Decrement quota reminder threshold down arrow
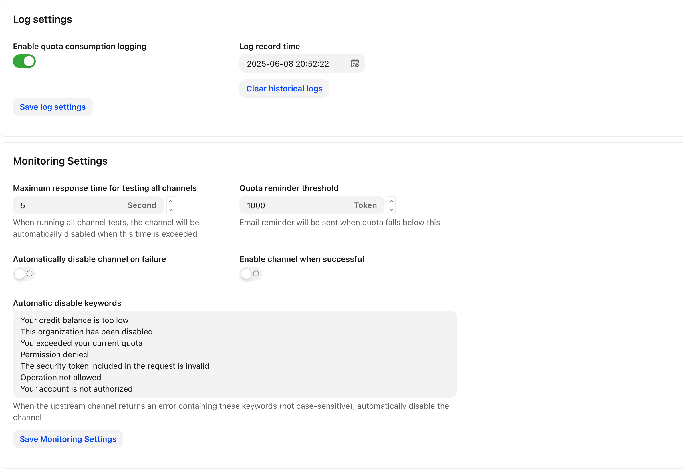683x471 pixels. [391, 209]
